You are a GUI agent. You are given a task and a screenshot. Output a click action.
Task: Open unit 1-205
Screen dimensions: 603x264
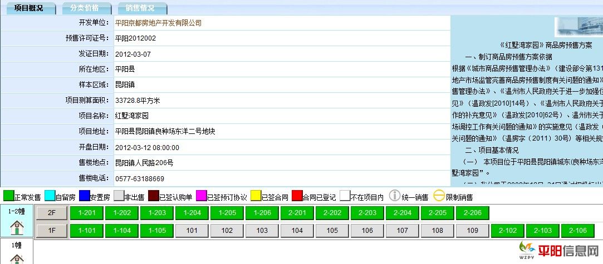tap(227, 213)
